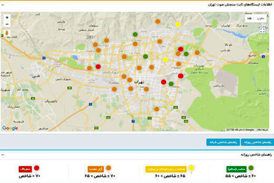Click the Google logo on the map
The height and width of the screenshot is (183, 274).
[x=10, y=128]
